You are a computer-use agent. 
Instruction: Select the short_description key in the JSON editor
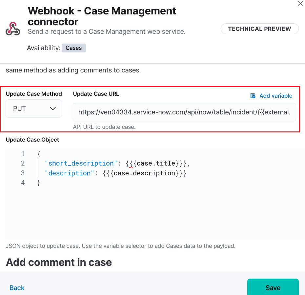tap(81, 163)
